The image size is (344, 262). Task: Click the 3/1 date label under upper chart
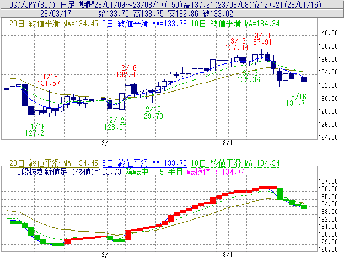point(228,143)
